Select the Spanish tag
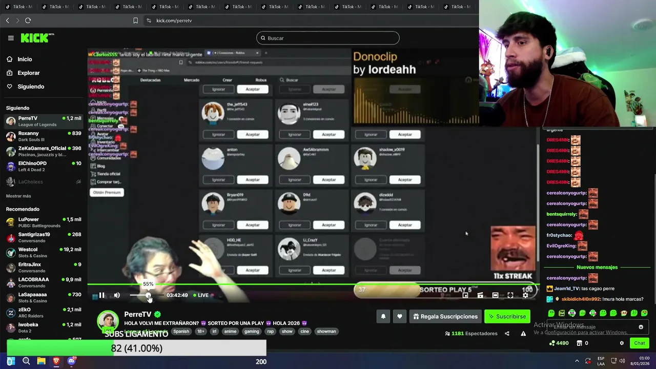The width and height of the screenshot is (656, 369). pyautogui.click(x=181, y=332)
